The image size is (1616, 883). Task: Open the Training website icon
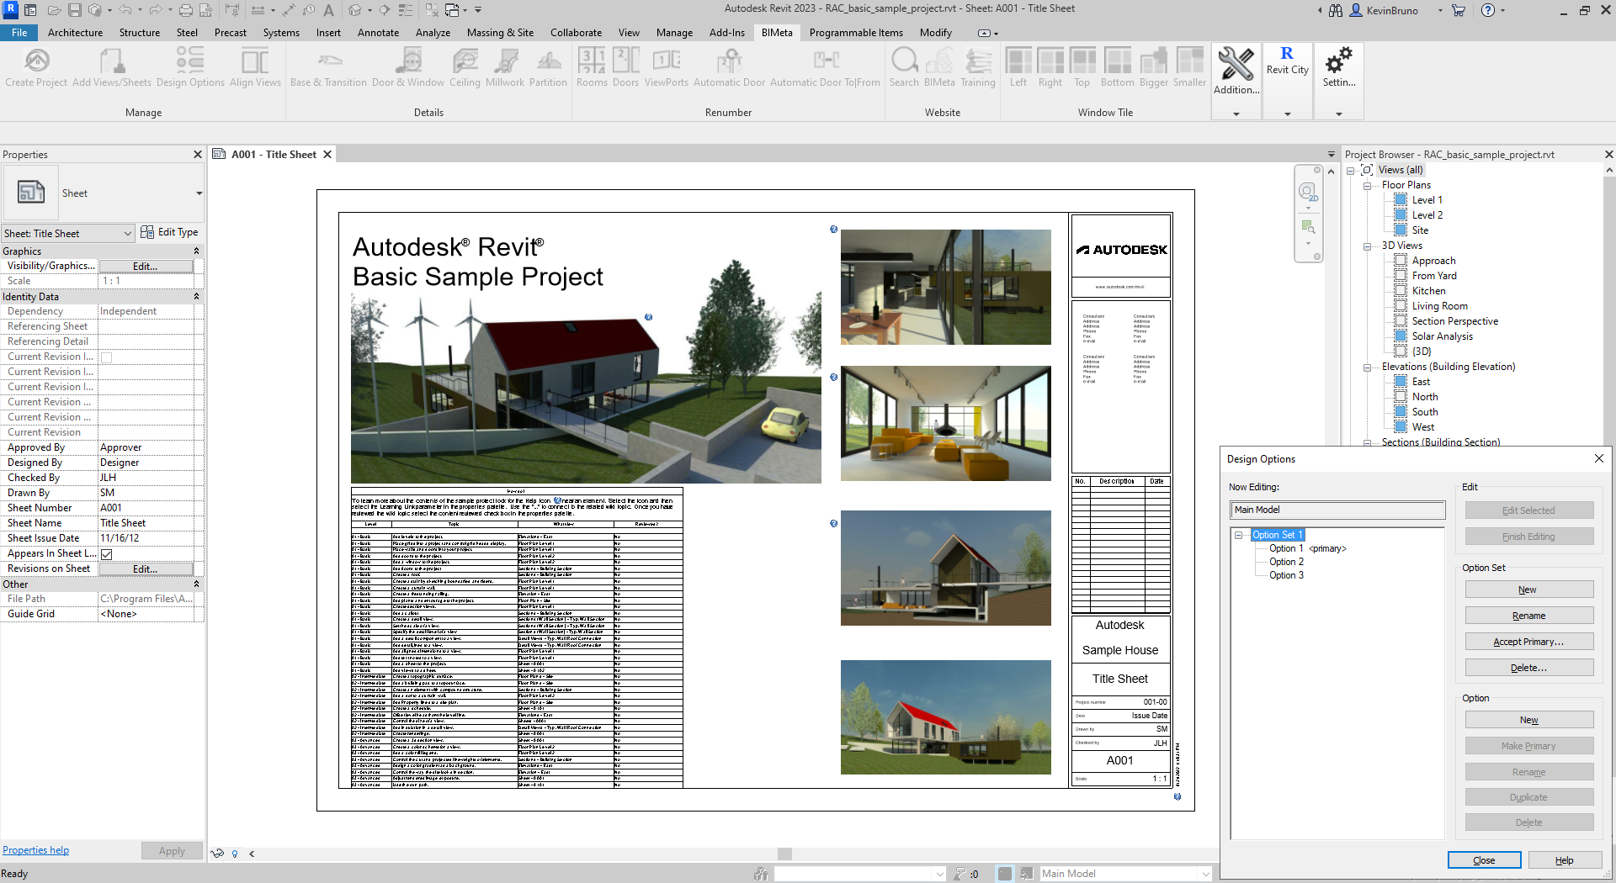[978, 67]
